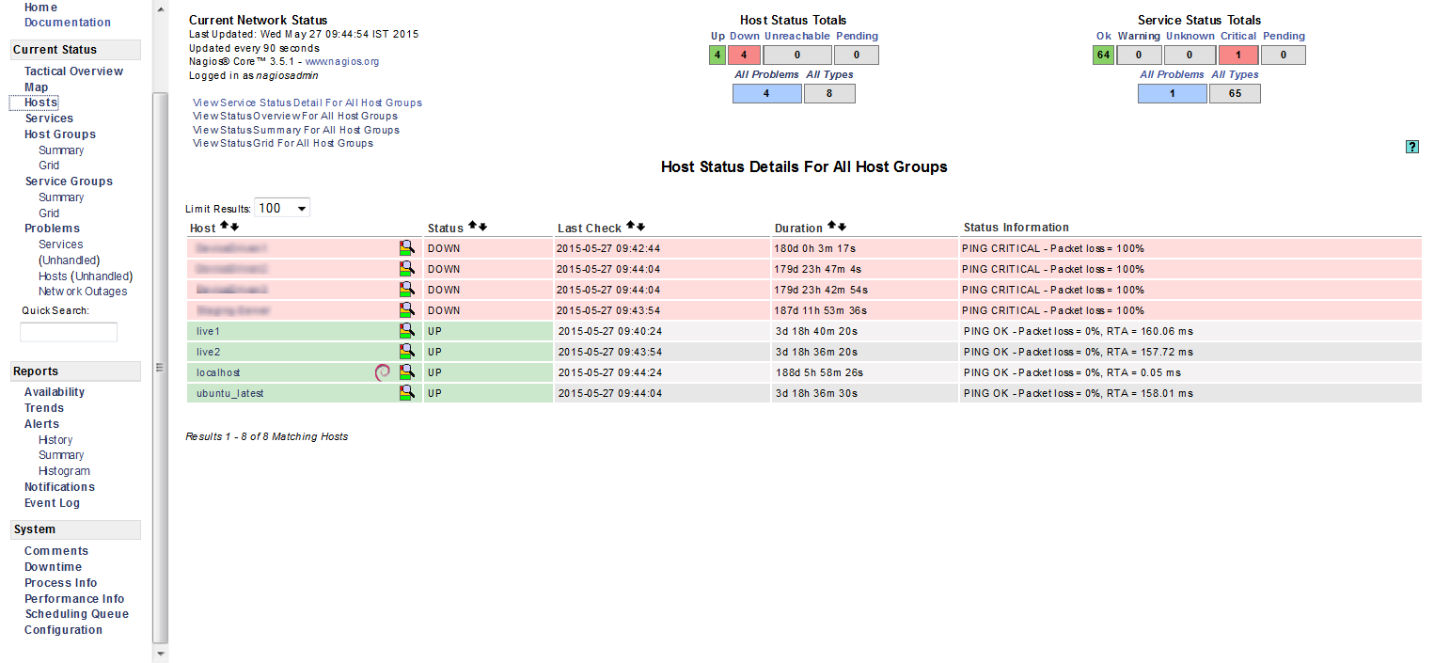Focus the Quick Search input field

pos(69,332)
